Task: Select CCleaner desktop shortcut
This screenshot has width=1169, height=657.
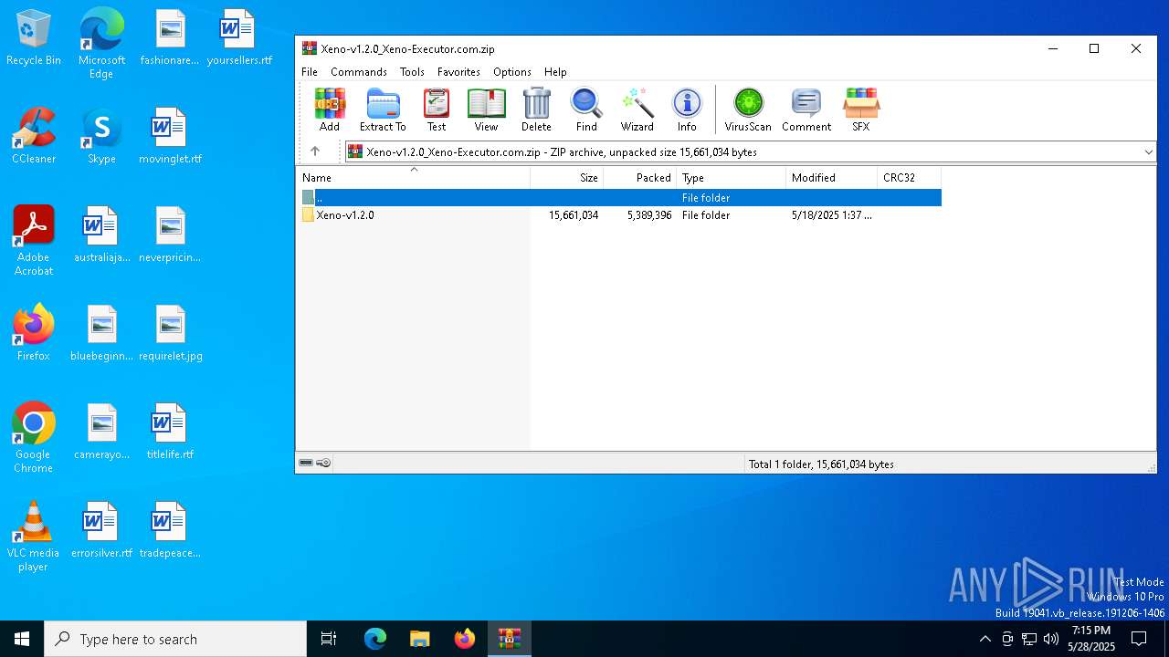Action: (34, 135)
